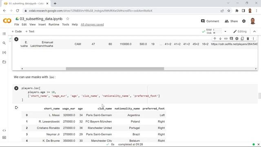Go back in browser history
Image resolution: width=261 pixels, height=147 pixels.
[x=4, y=11]
